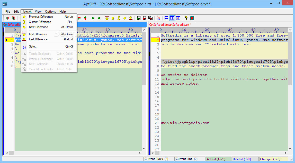
Task: Click the right pane horizontal scroll-right arrow
Action: point(285,153)
